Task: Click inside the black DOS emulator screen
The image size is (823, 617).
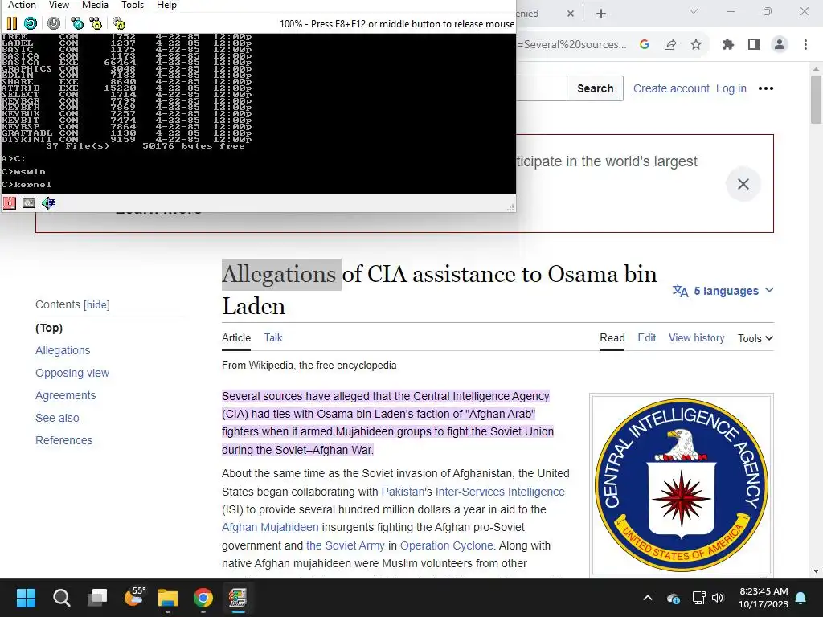Action: point(258,114)
